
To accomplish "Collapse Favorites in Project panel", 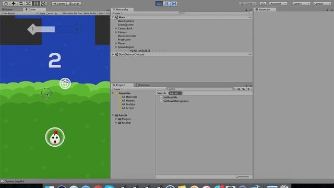I will coord(113,93).
